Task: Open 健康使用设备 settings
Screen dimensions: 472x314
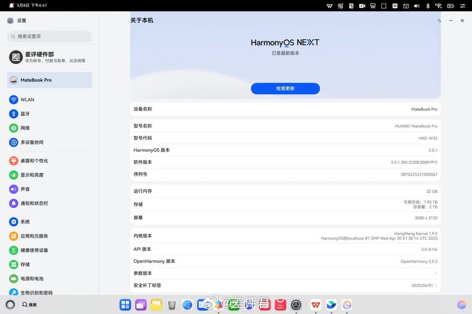Action: pos(50,250)
